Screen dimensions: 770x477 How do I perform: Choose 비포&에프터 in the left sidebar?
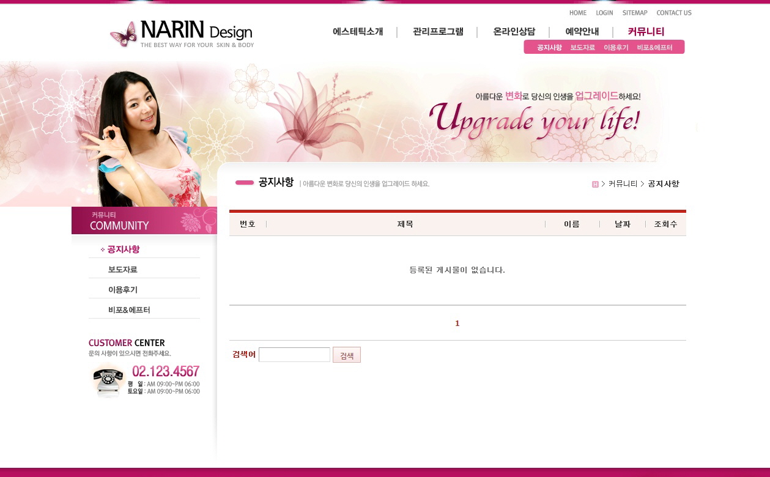click(x=129, y=310)
